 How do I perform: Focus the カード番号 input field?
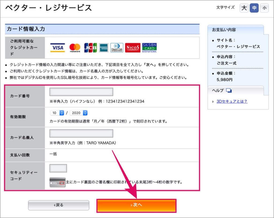coord(81,92)
